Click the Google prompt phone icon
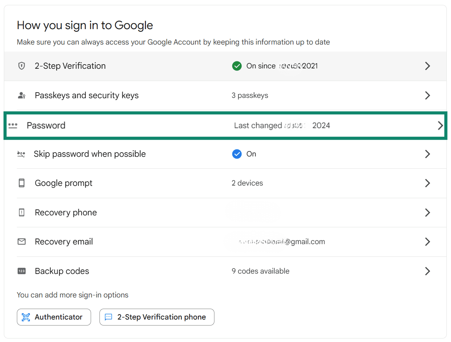 click(x=21, y=183)
